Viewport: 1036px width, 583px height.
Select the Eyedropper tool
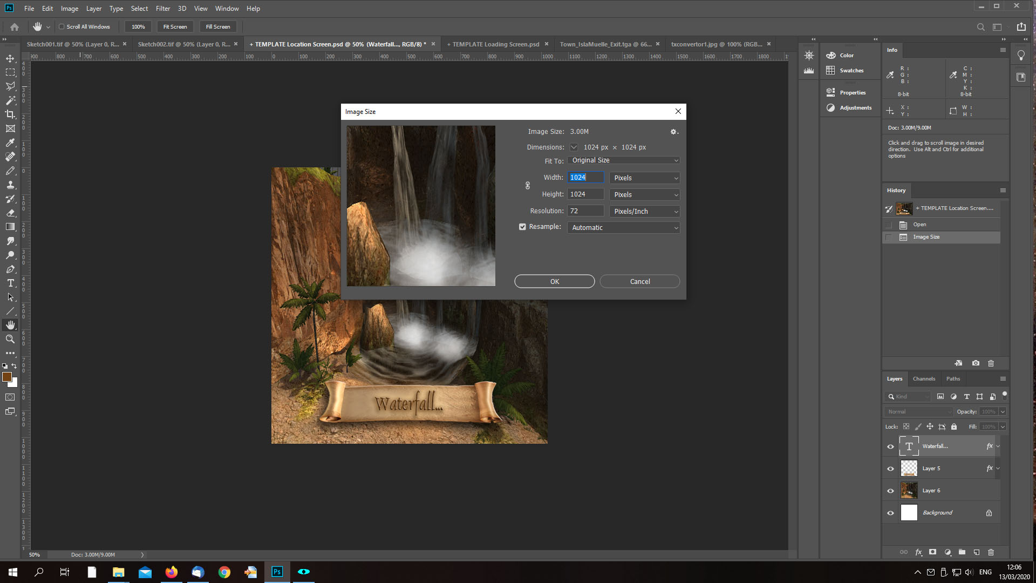point(10,143)
